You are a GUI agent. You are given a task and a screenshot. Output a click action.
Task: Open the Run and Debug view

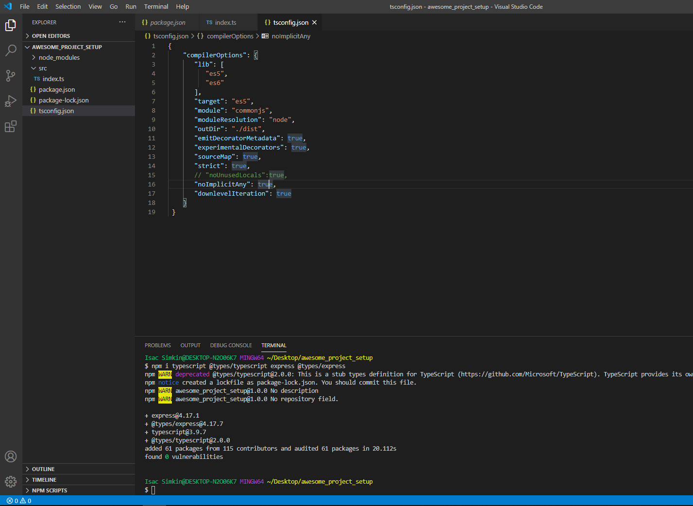click(x=11, y=101)
